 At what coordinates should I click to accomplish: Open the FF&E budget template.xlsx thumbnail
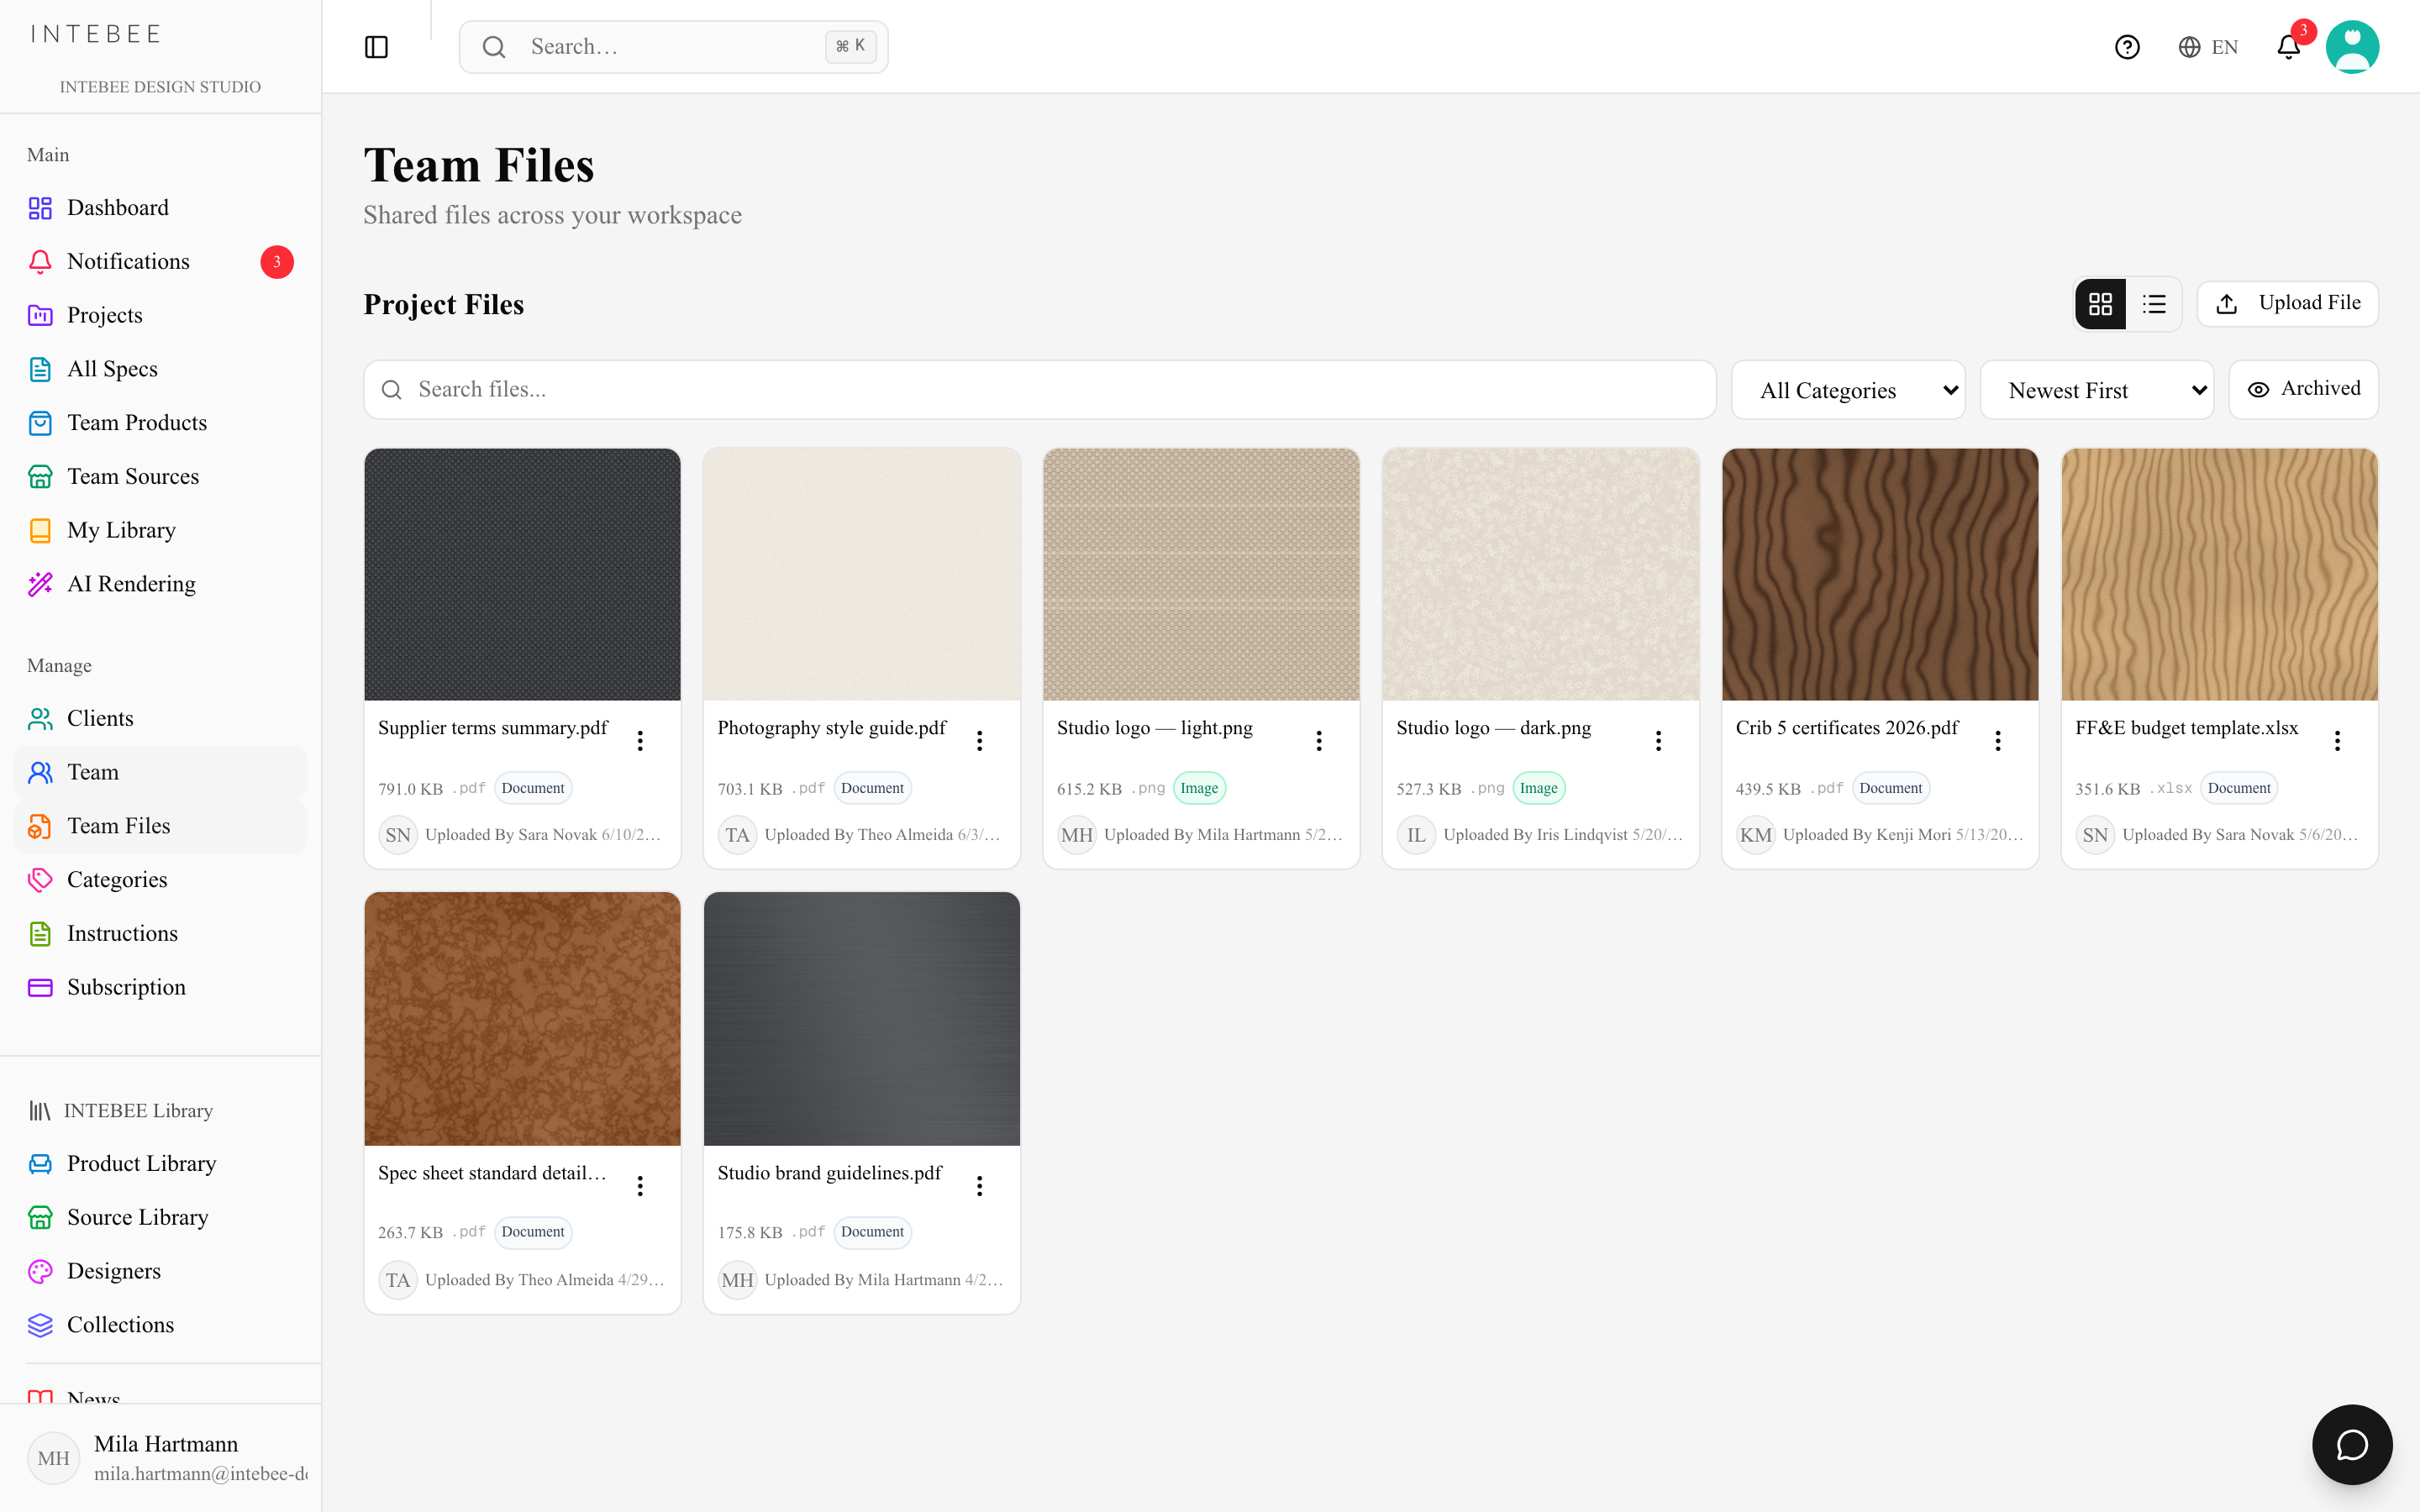pos(2219,574)
